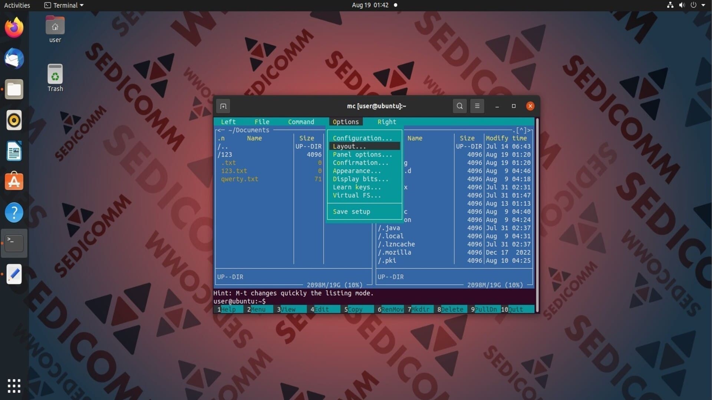Open the Help icon in dock

(14, 213)
